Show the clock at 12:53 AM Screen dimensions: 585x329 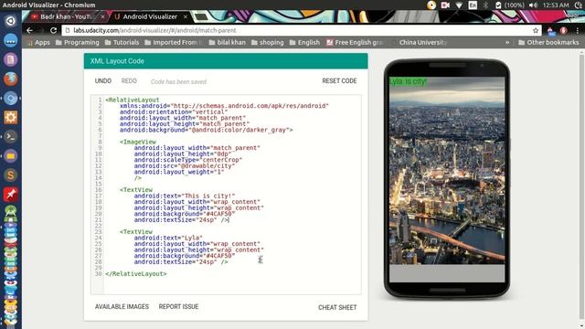coord(556,5)
